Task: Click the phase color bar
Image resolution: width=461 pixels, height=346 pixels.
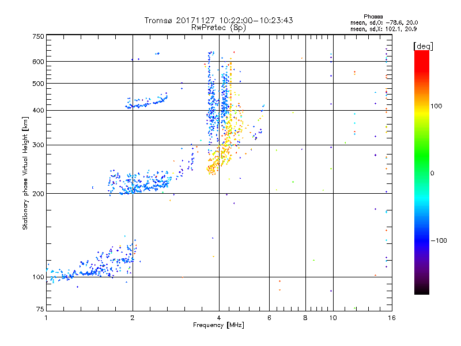Action: [422, 172]
